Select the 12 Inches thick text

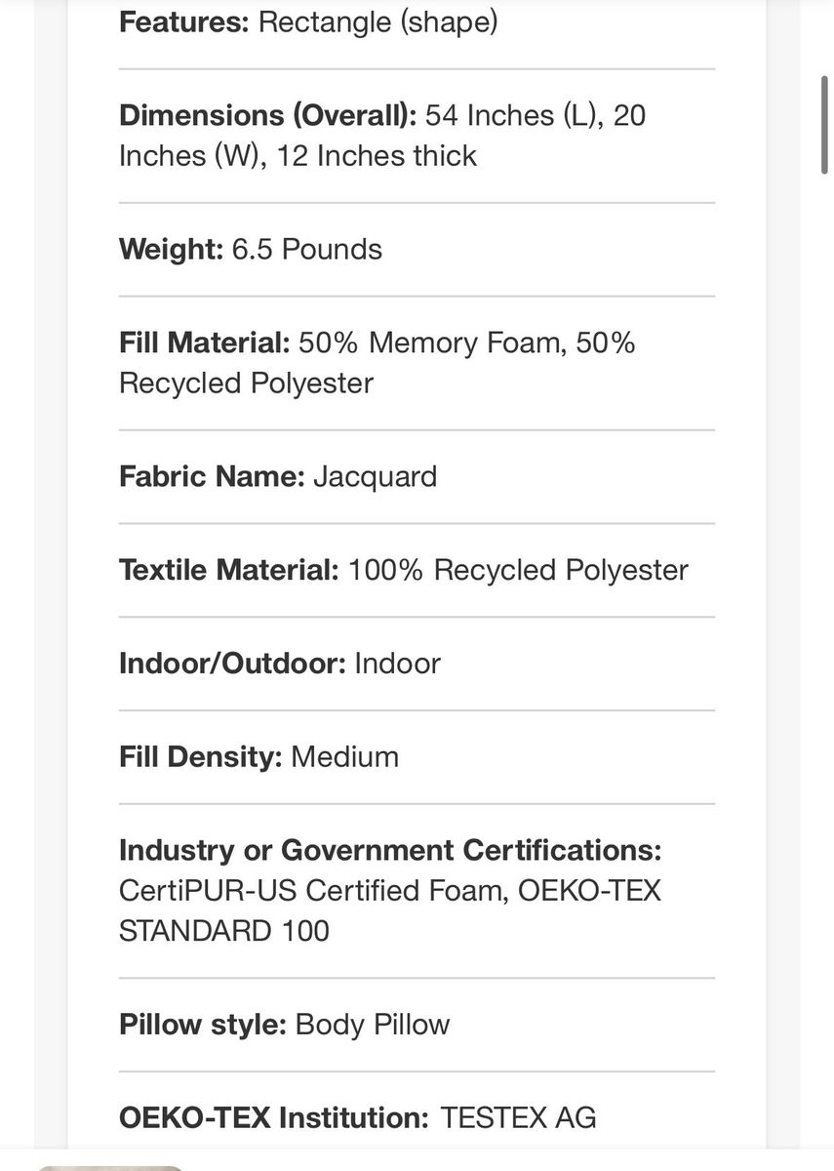377,155
